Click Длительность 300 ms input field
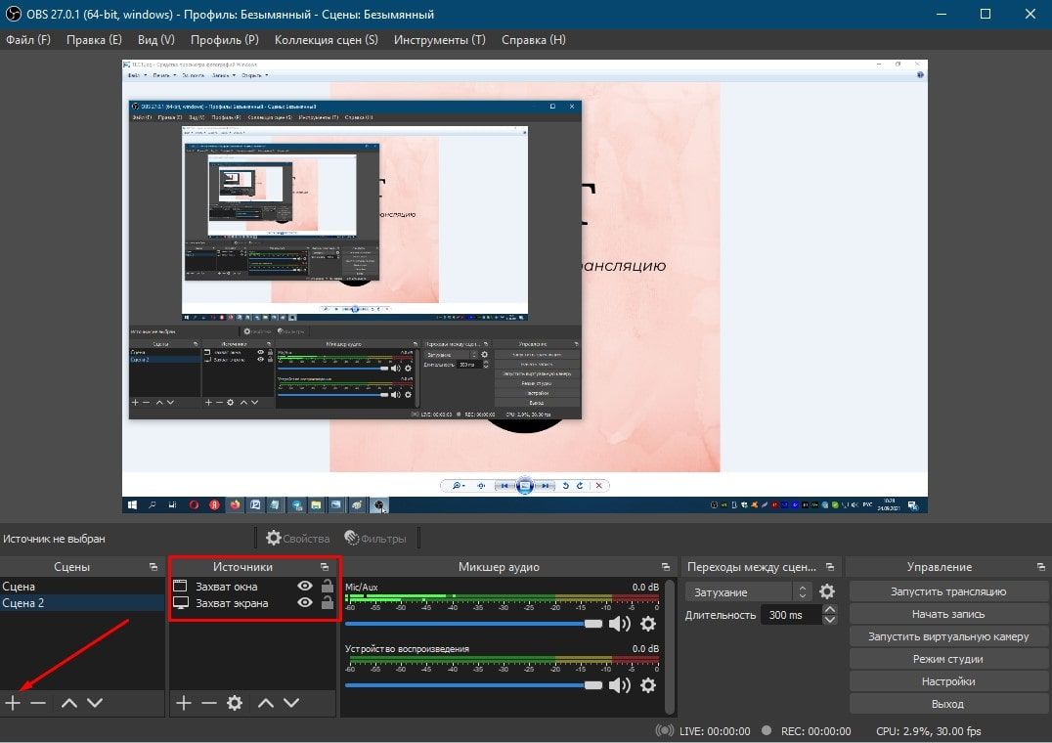This screenshot has height=743, width=1052. pos(791,615)
